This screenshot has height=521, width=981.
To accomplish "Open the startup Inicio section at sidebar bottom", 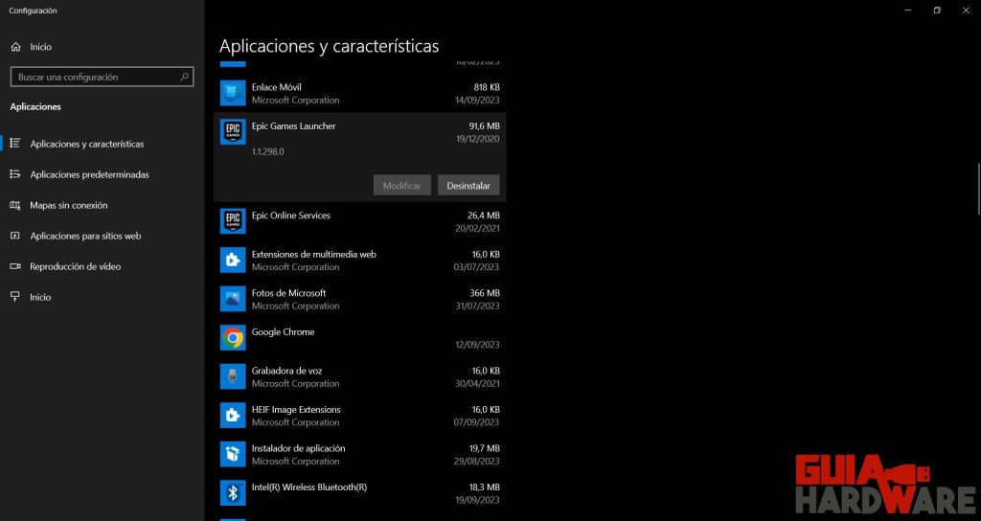I will coord(102,297).
